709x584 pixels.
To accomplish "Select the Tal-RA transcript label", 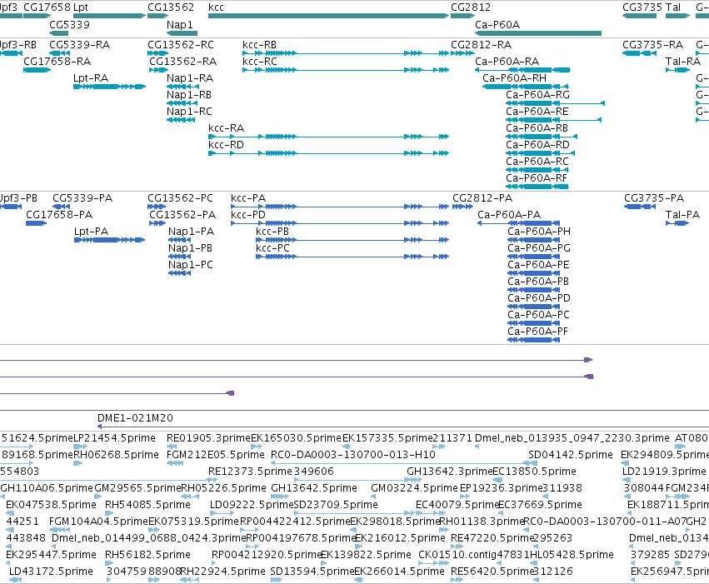I will point(683,61).
